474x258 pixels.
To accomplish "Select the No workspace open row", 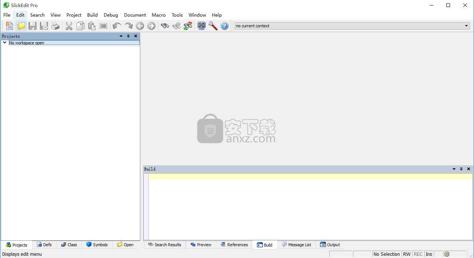I will (74, 43).
